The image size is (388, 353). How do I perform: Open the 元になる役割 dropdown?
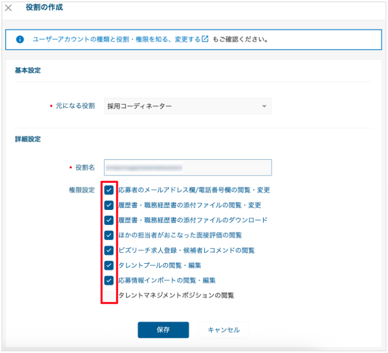(188, 106)
